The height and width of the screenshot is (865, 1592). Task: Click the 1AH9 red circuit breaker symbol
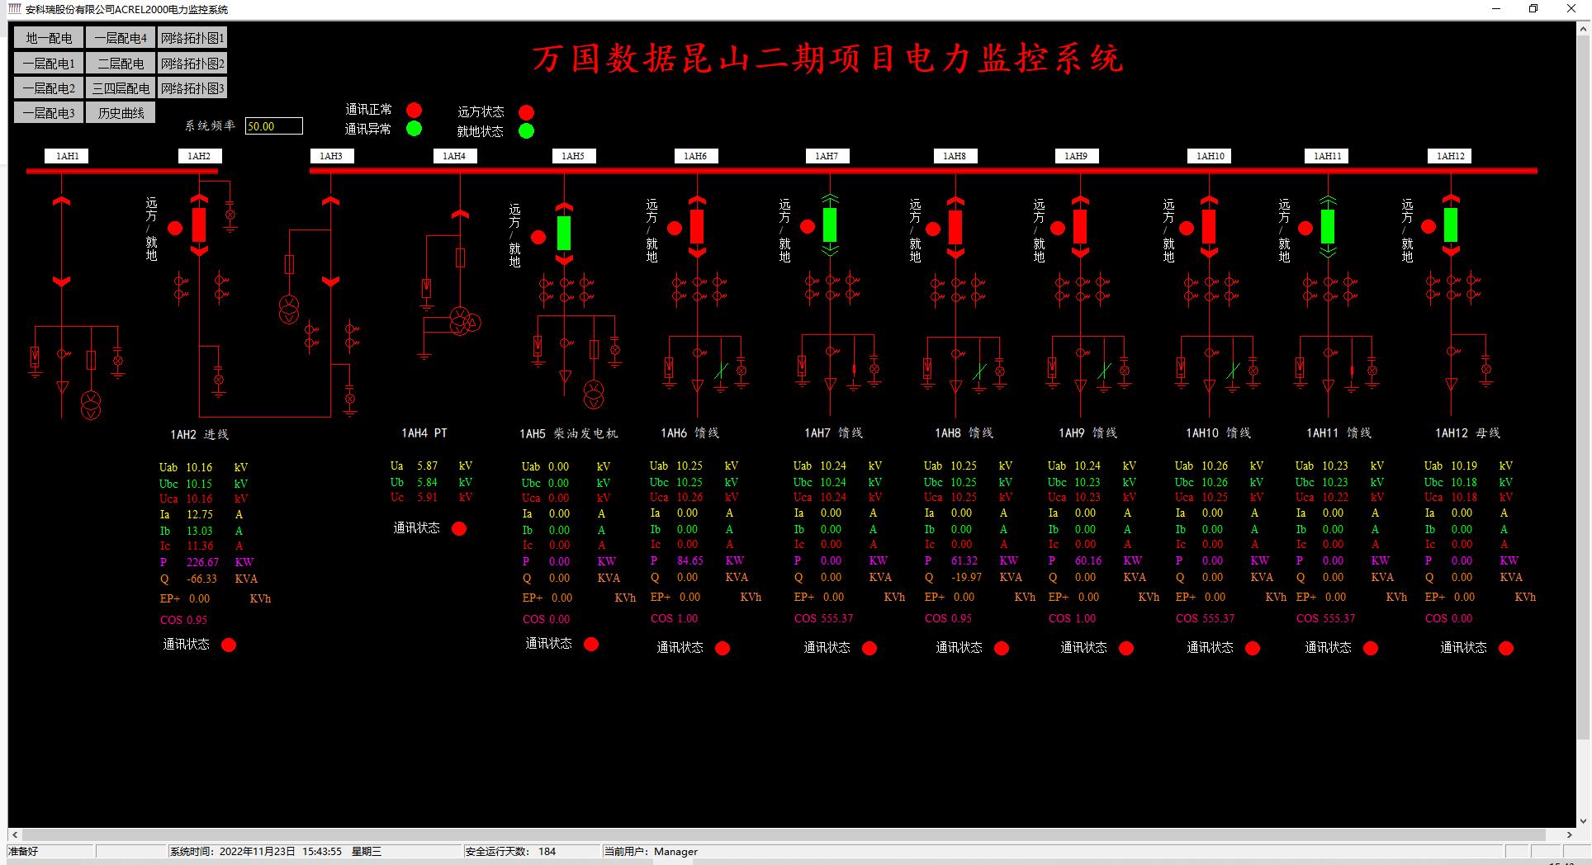1080,226
